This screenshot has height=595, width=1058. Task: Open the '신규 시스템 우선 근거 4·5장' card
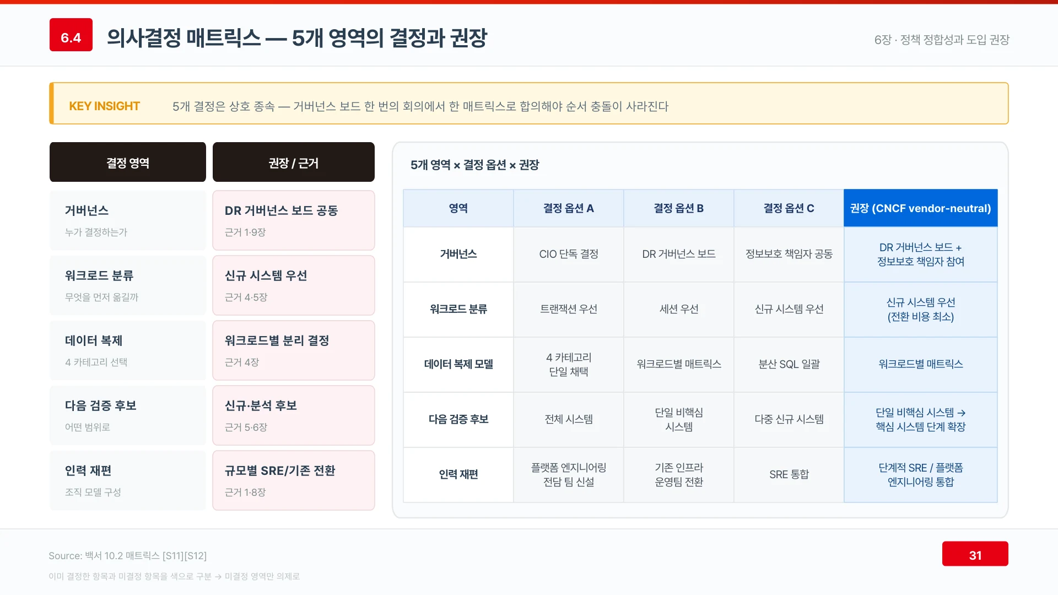pyautogui.click(x=294, y=285)
